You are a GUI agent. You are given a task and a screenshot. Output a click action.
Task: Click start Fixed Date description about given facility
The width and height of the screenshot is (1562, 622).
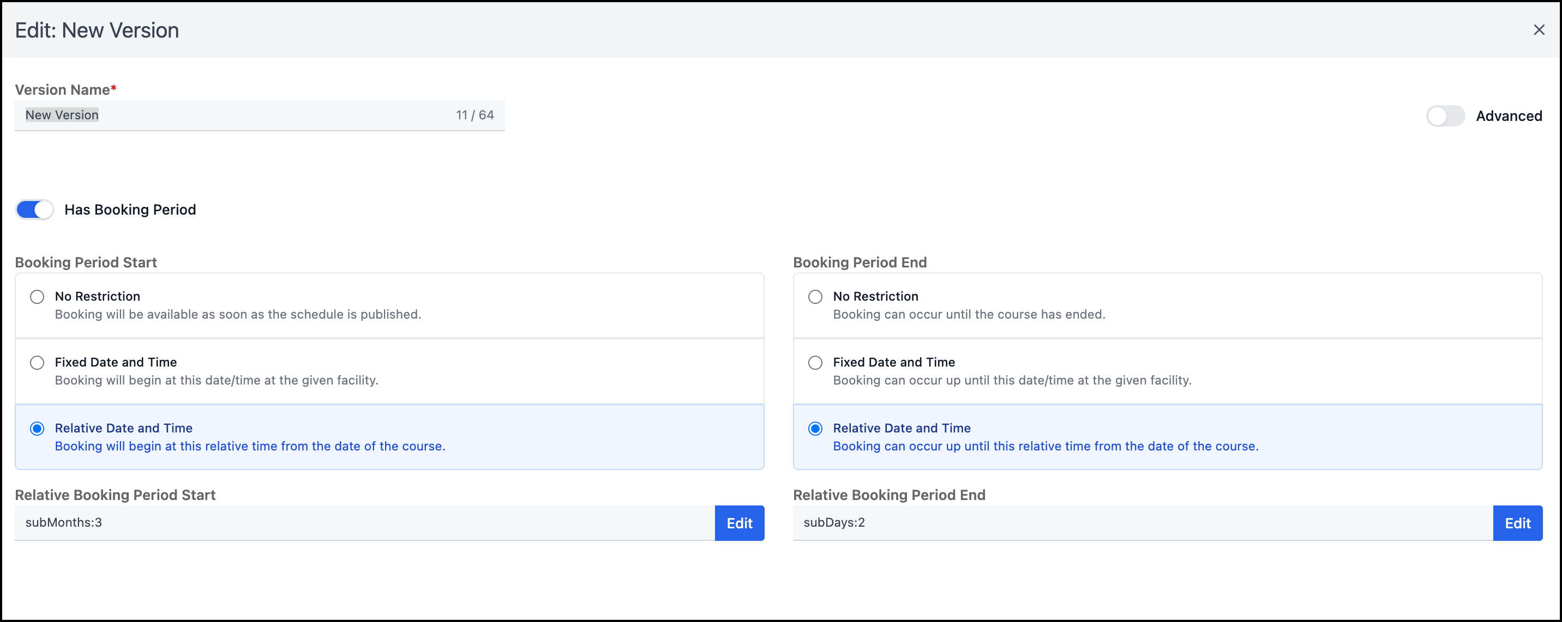216,380
